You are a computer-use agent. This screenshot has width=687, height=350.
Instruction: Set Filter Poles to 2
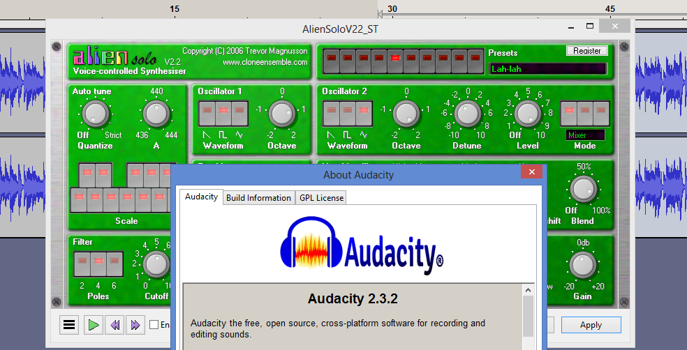click(82, 264)
